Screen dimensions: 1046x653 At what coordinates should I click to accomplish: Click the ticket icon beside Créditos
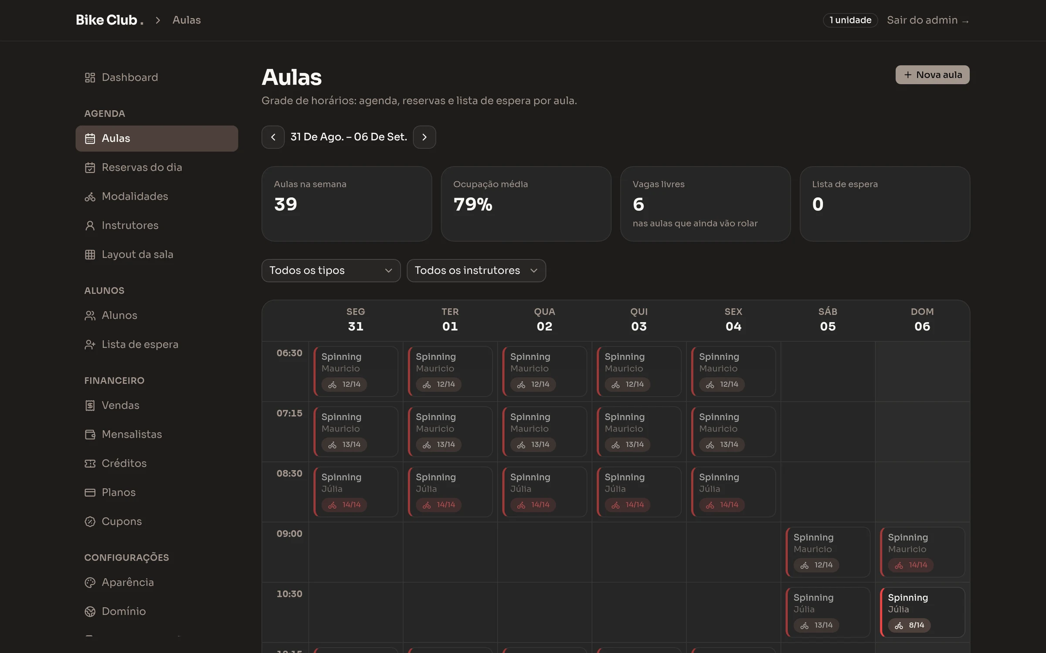(x=90, y=464)
